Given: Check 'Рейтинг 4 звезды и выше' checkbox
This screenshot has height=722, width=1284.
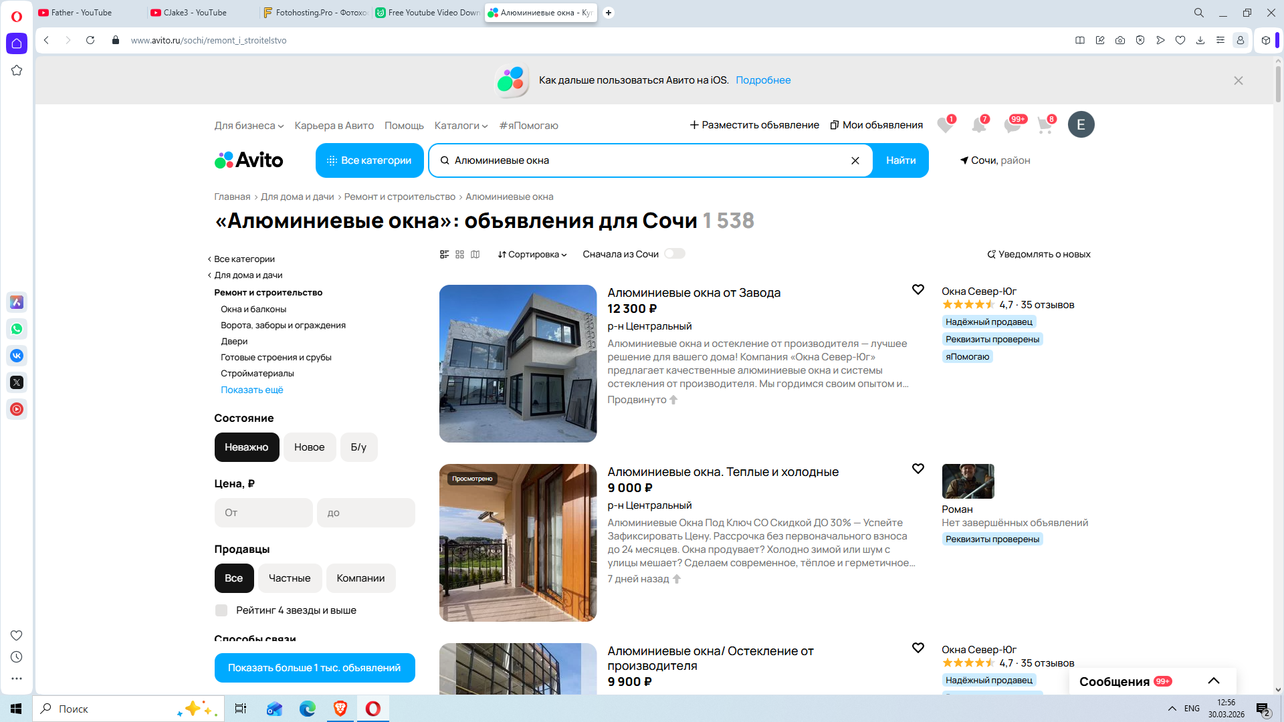Looking at the screenshot, I should [221, 610].
